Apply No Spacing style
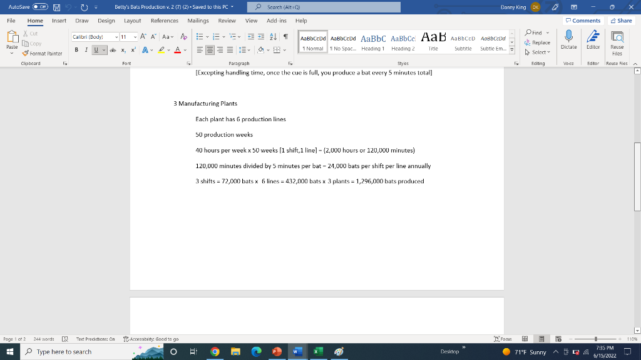 tap(343, 42)
